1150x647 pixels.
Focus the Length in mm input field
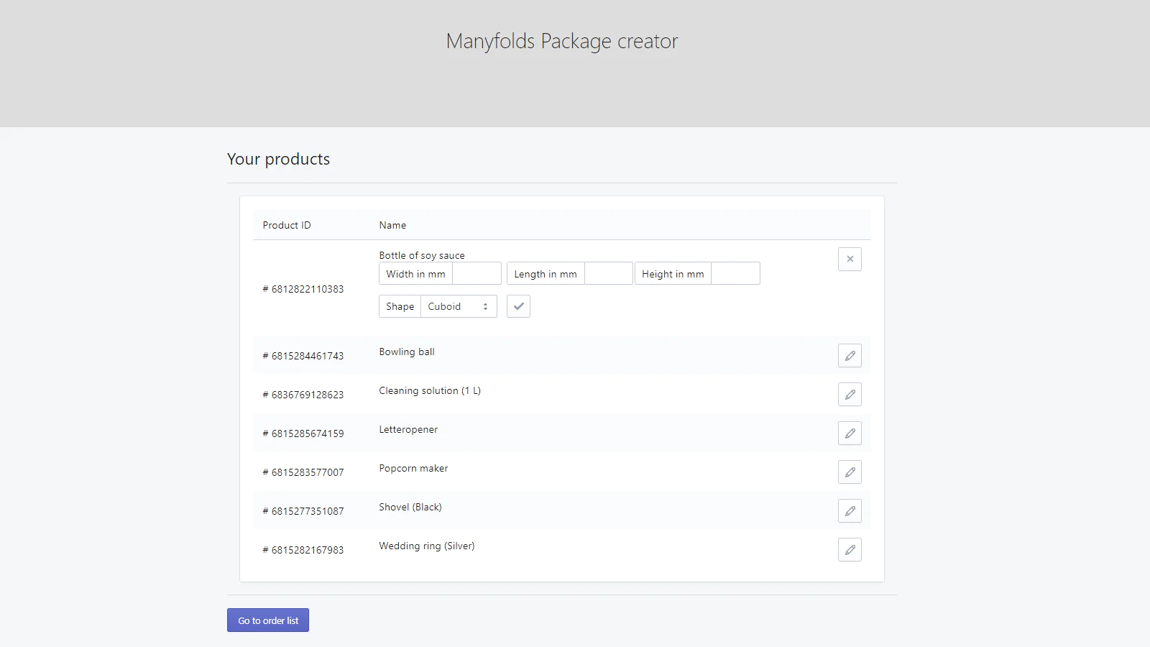pos(609,274)
